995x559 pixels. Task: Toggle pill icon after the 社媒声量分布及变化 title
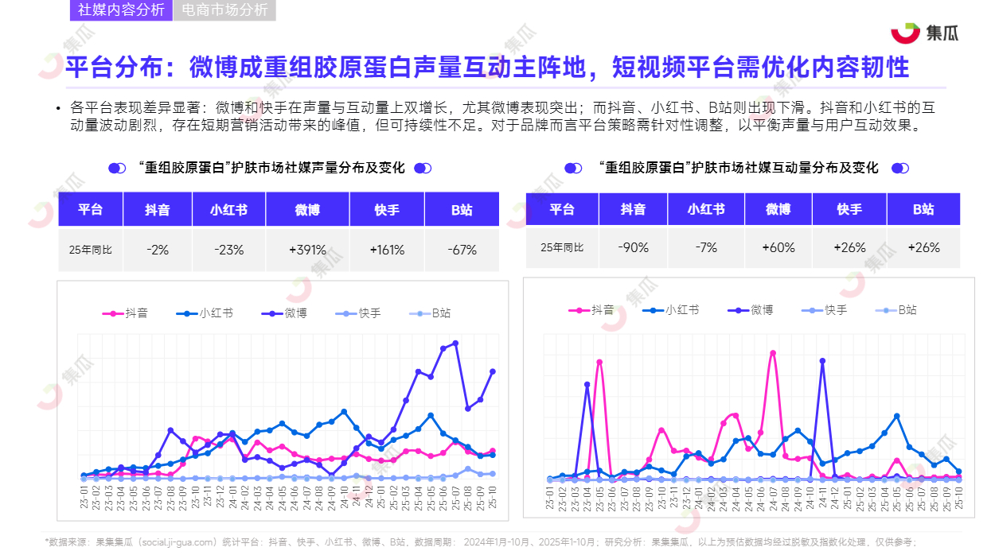click(x=423, y=168)
